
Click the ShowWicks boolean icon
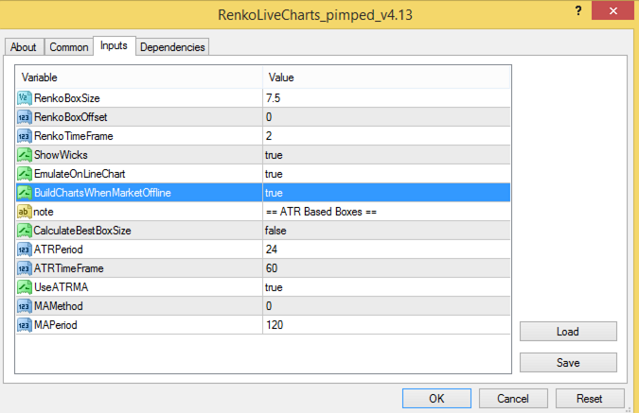point(25,154)
